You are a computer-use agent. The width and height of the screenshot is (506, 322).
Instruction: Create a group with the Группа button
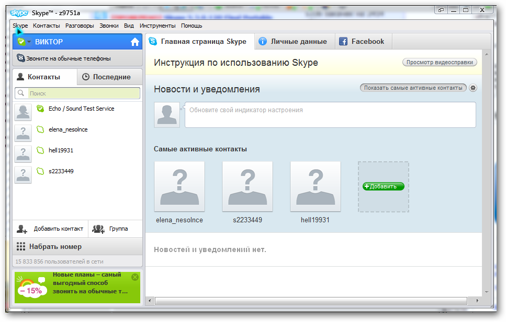(x=115, y=229)
